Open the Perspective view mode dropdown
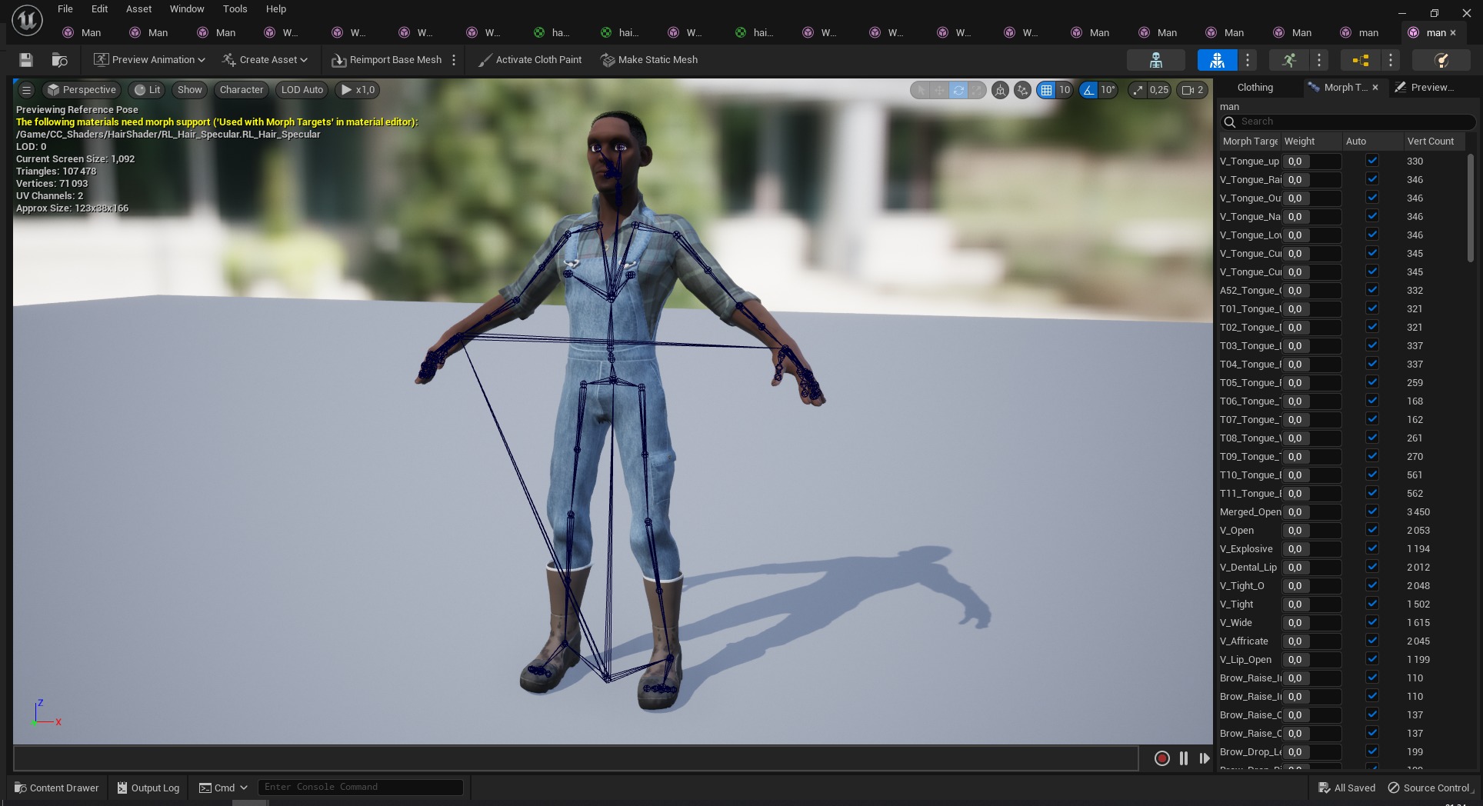Viewport: 1483px width, 806px height. (82, 90)
